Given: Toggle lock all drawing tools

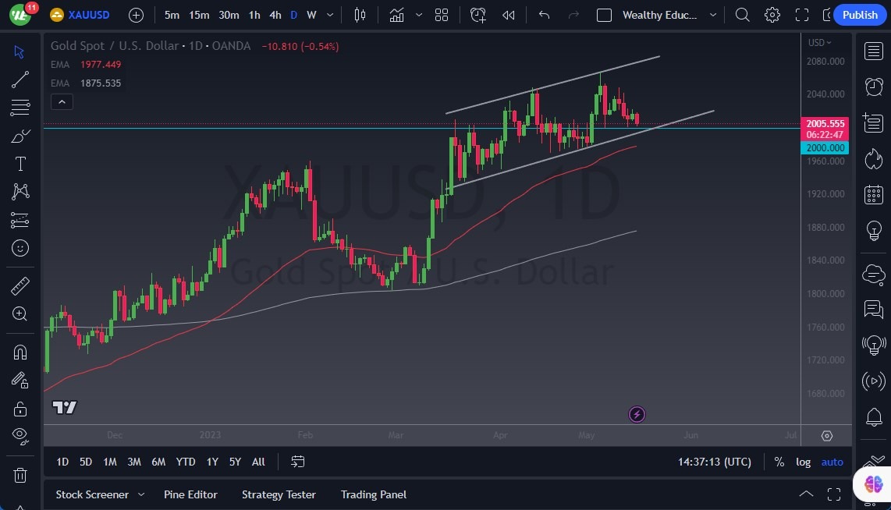Looking at the screenshot, I should 20,409.
